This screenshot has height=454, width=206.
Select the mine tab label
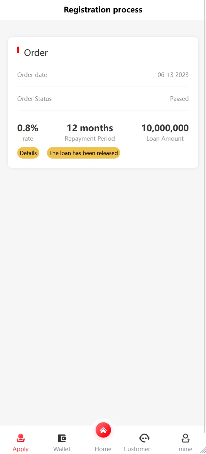185,449
